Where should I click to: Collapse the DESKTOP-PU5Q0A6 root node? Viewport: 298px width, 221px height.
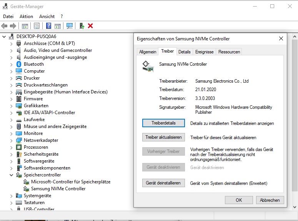point(4,37)
